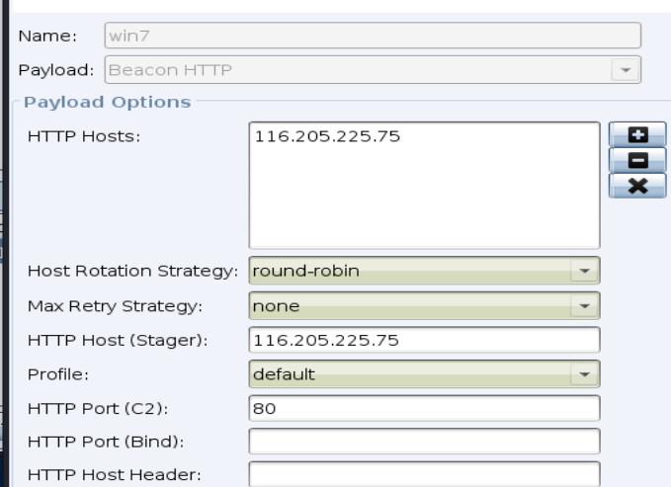Open the Payload Beacon HTTP dropdown arrow

[626, 70]
